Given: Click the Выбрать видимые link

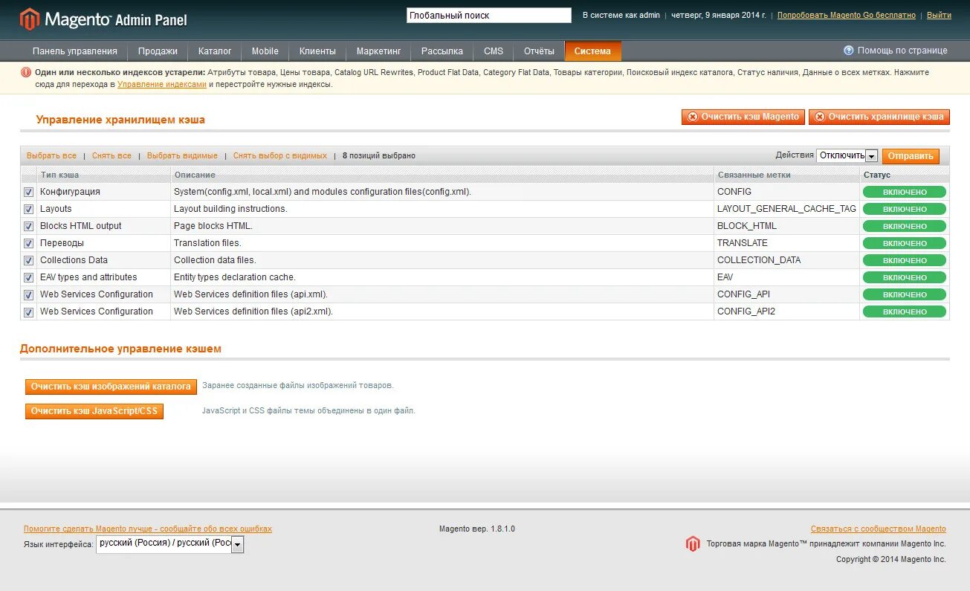Looking at the screenshot, I should coord(182,156).
